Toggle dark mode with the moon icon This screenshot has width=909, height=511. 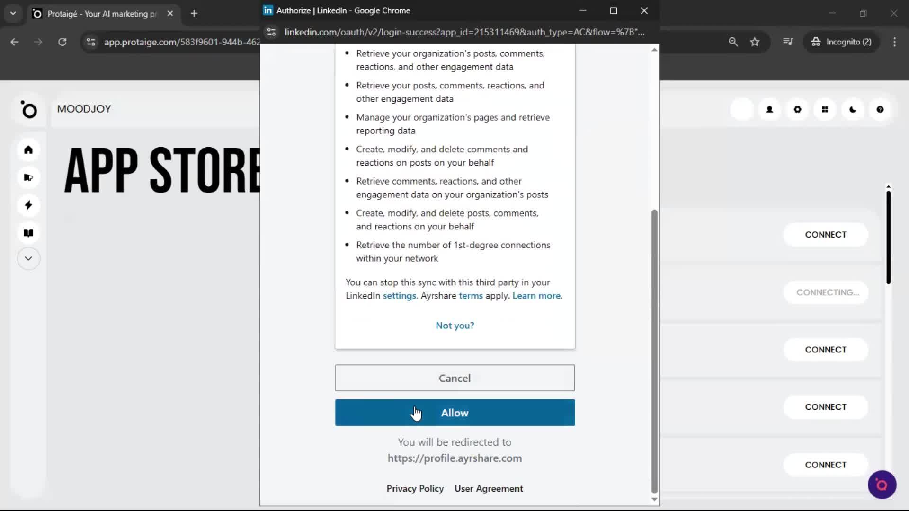point(853,109)
